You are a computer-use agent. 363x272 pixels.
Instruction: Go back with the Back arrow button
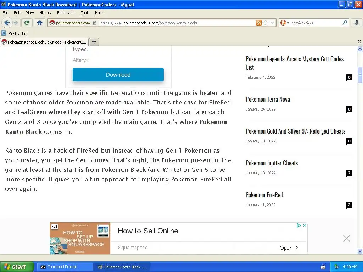7,23
